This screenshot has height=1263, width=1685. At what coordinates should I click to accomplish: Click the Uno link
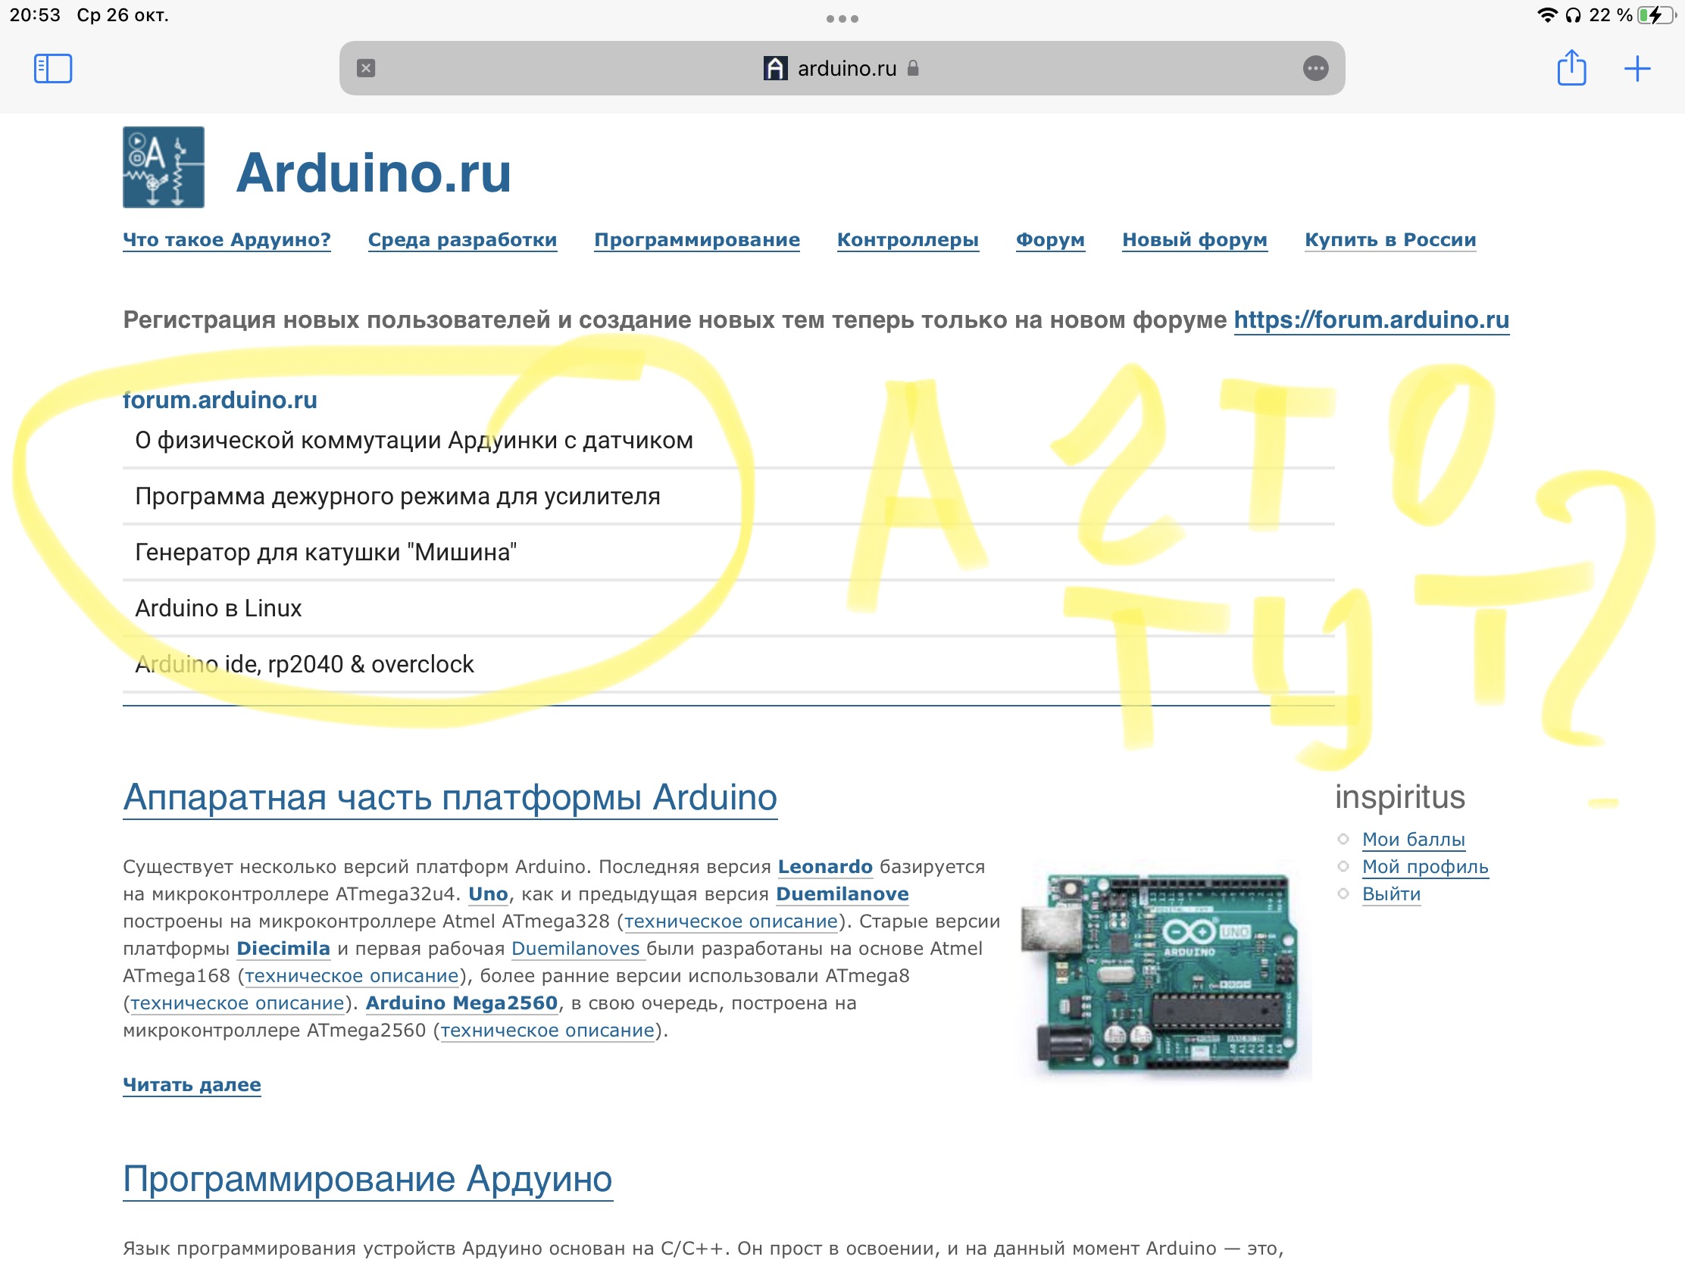pos(487,893)
